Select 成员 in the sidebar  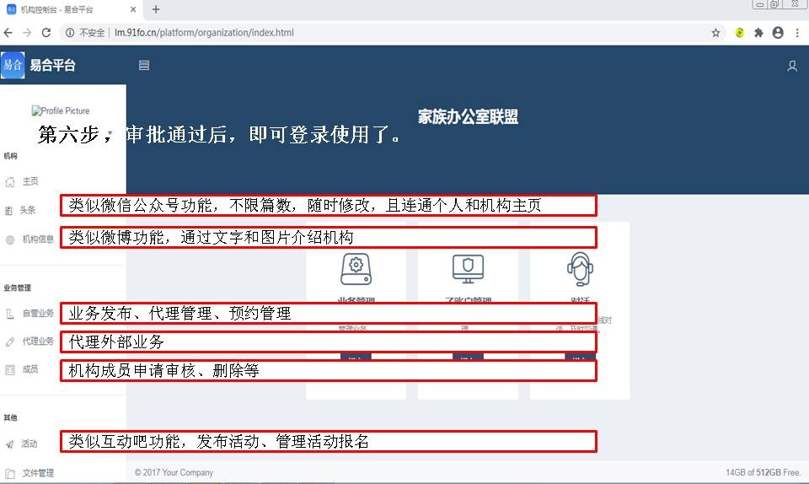29,369
